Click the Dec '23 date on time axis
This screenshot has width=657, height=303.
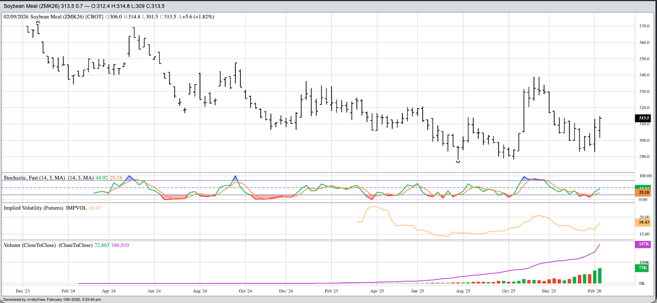[23, 291]
